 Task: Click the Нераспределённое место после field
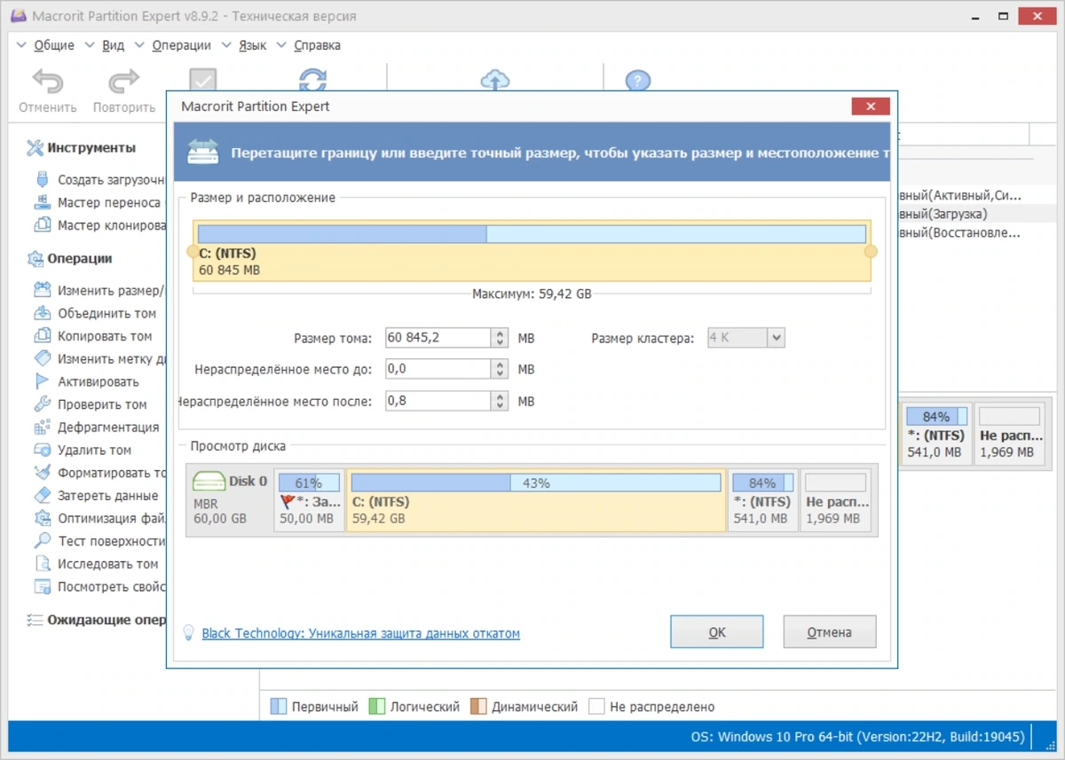click(438, 401)
